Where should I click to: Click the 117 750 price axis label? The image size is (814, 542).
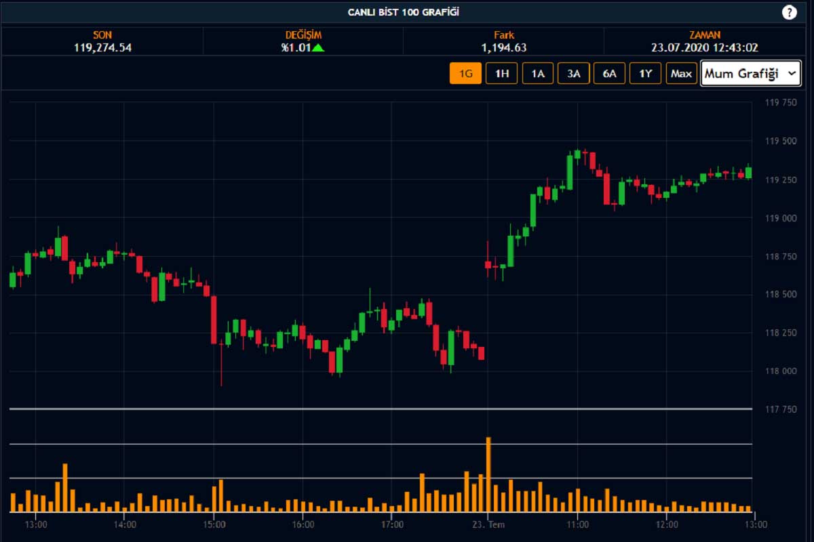[x=780, y=409]
